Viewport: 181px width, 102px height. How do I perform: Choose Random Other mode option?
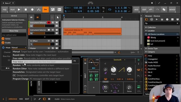click(x=42, y=69)
